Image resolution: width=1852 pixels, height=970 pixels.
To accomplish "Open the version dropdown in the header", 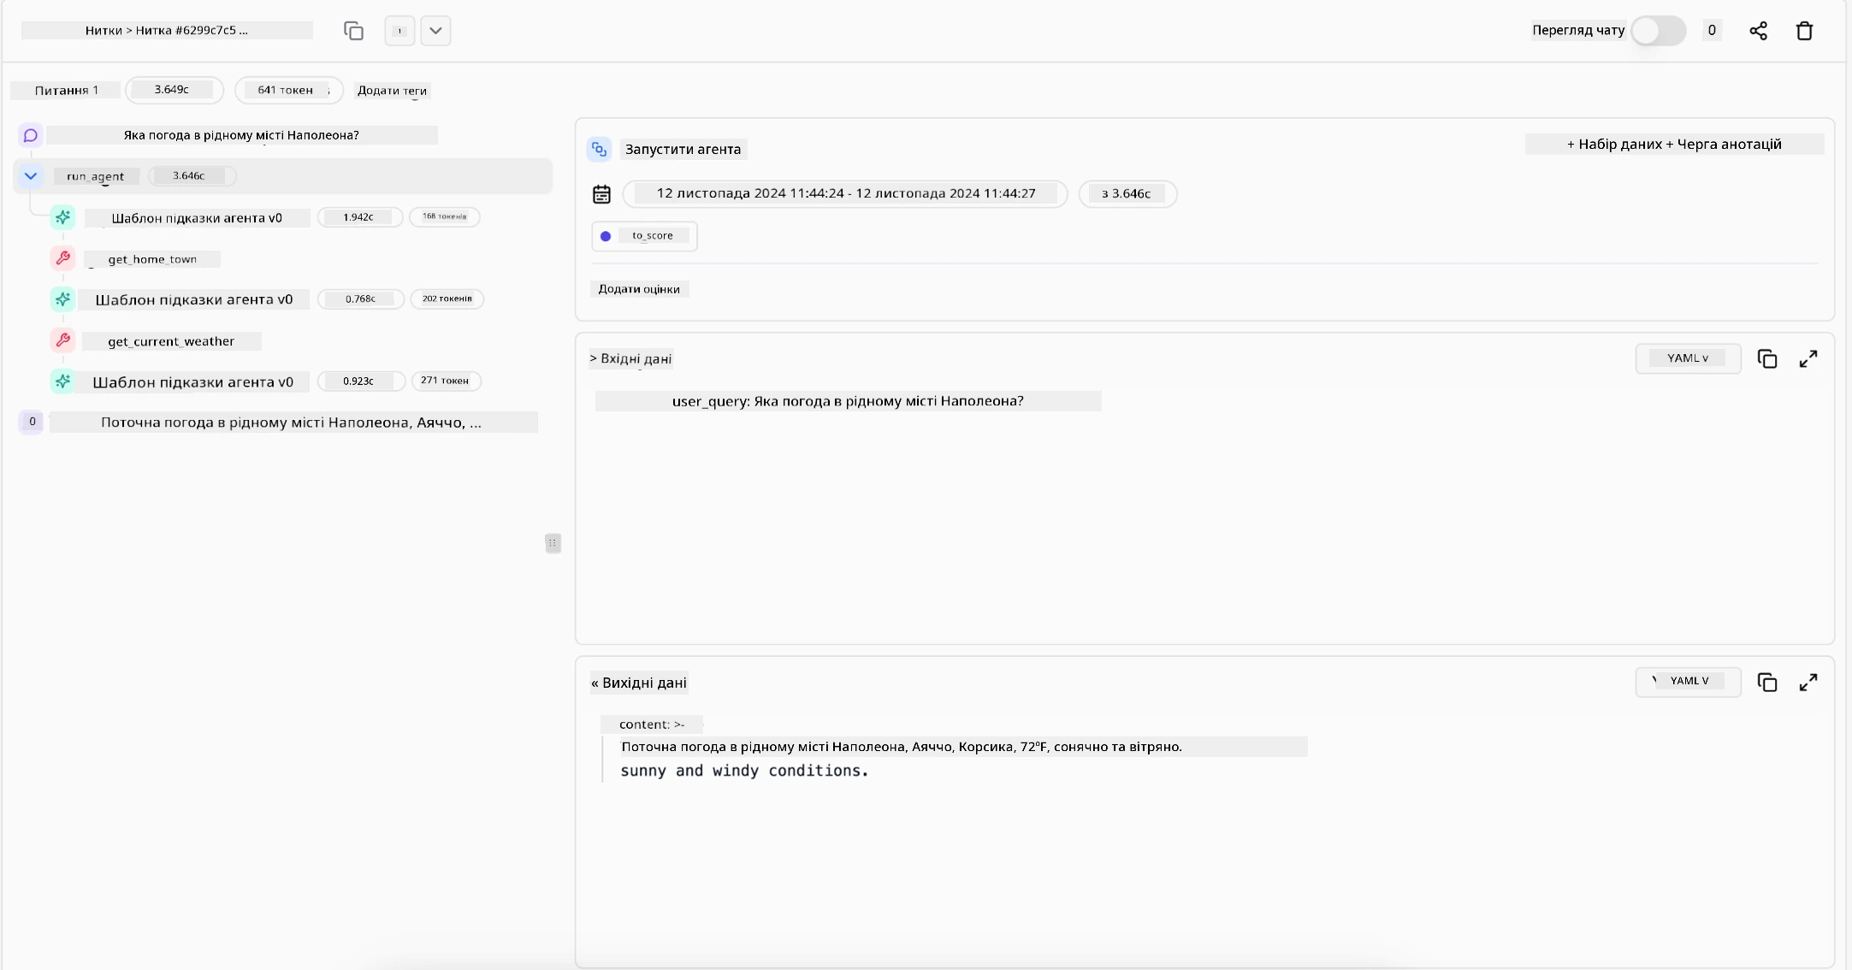I will pos(435,30).
